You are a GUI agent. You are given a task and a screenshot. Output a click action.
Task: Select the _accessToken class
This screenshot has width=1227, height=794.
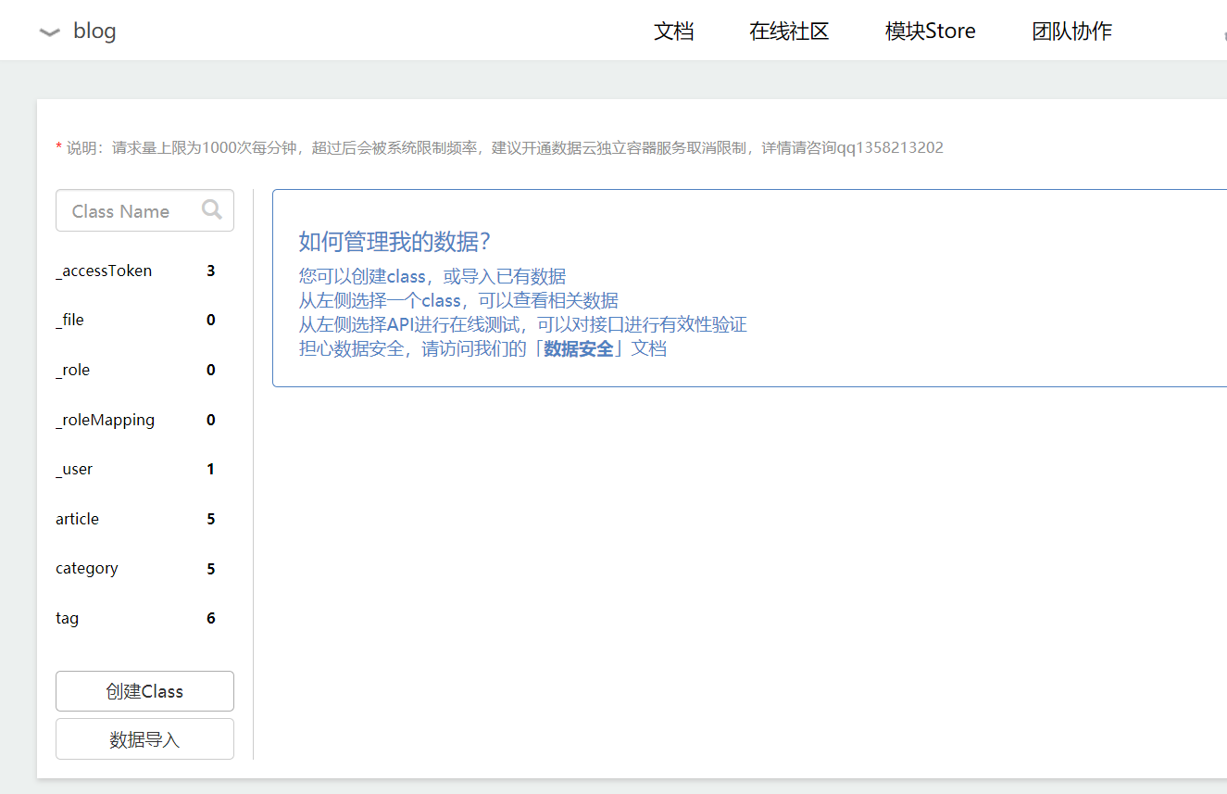pos(104,271)
